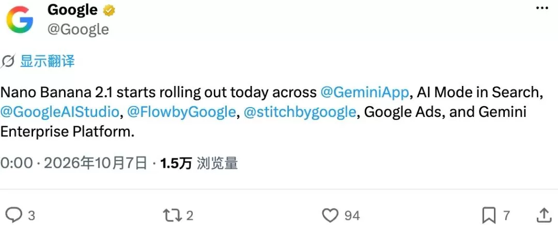Click the @Google handle
This screenshot has height=225, width=558.
78,29
